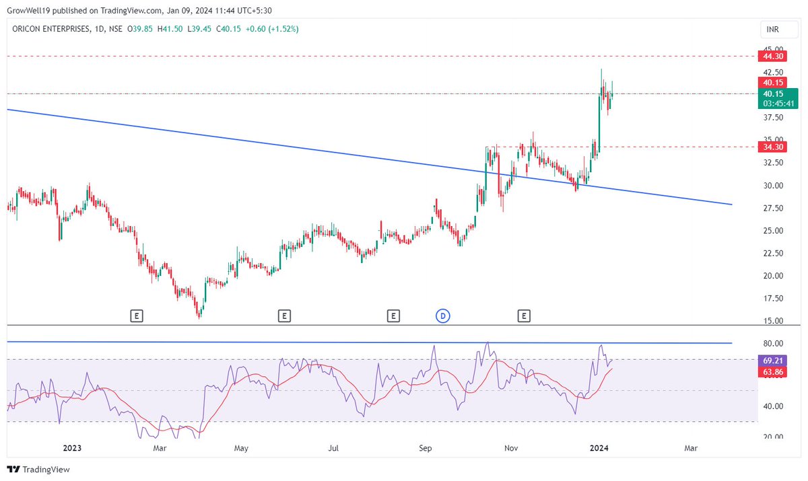Click the May label on time axis

[x=242, y=447]
